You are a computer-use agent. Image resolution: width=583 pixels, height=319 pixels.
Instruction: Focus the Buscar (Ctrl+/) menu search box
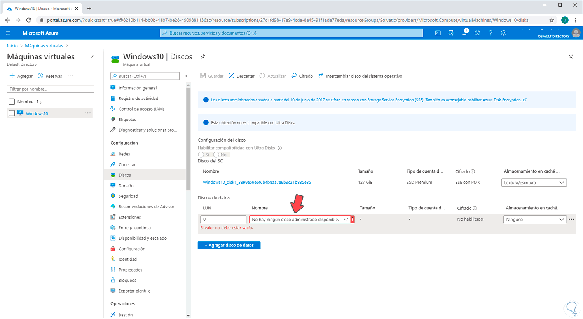click(x=145, y=76)
